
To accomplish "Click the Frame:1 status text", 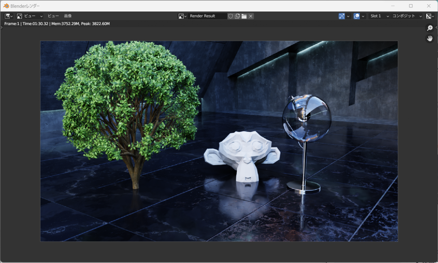I will tap(12, 24).
